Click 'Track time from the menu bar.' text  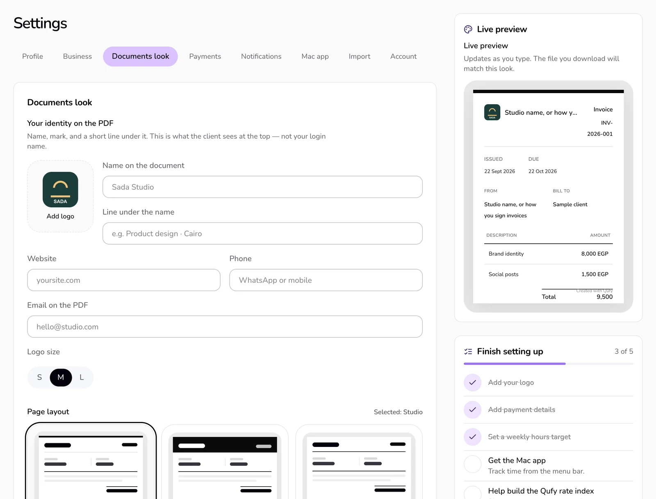[536, 472]
